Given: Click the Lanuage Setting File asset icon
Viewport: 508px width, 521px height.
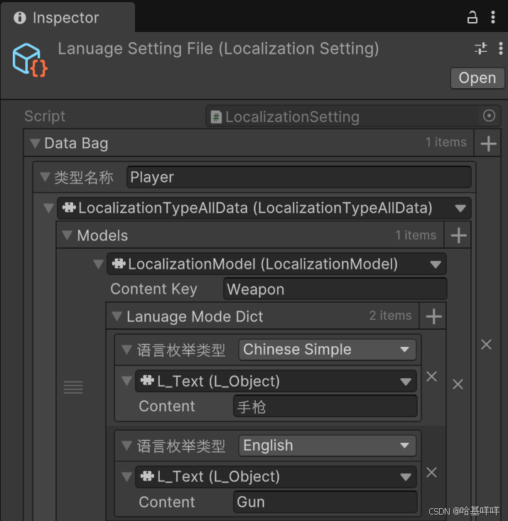Looking at the screenshot, I should point(30,60).
